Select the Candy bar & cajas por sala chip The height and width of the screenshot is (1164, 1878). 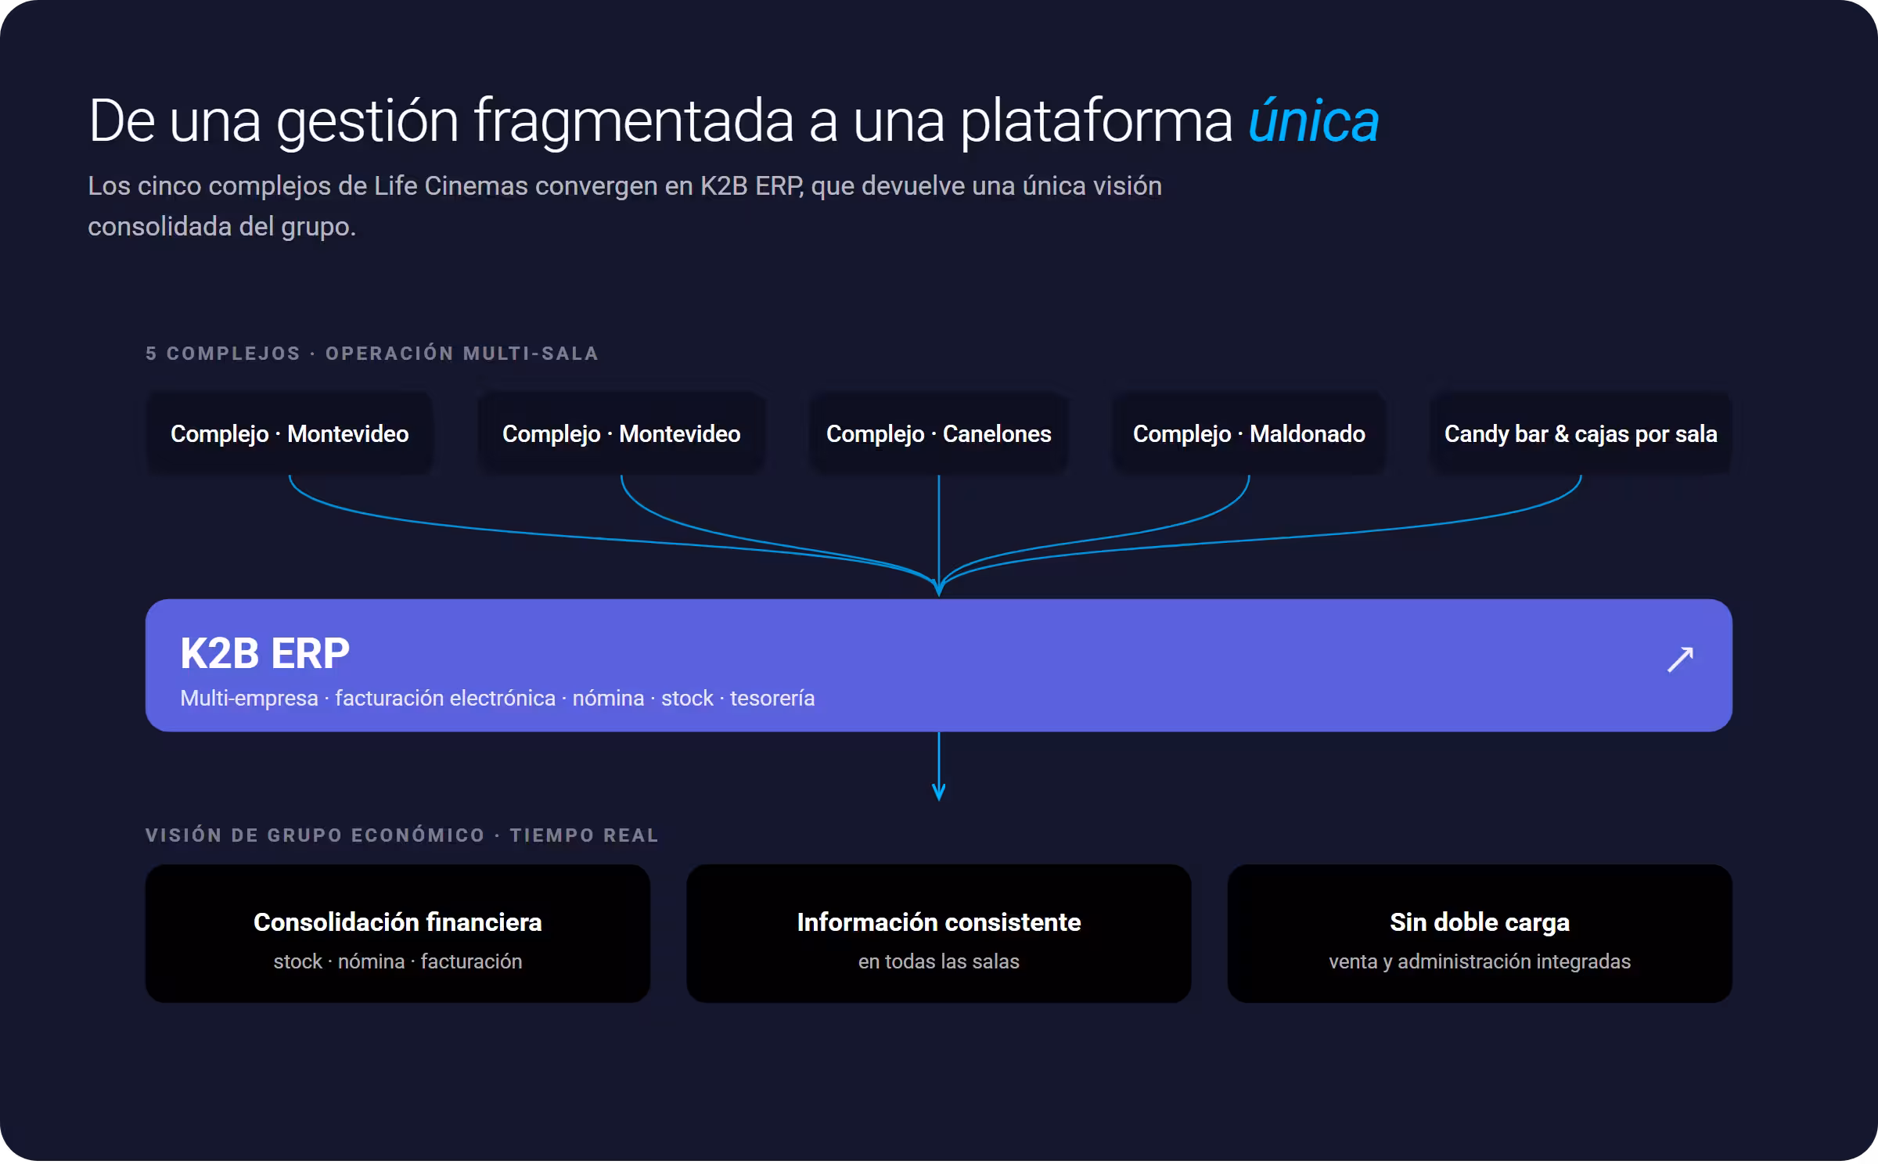pos(1581,433)
